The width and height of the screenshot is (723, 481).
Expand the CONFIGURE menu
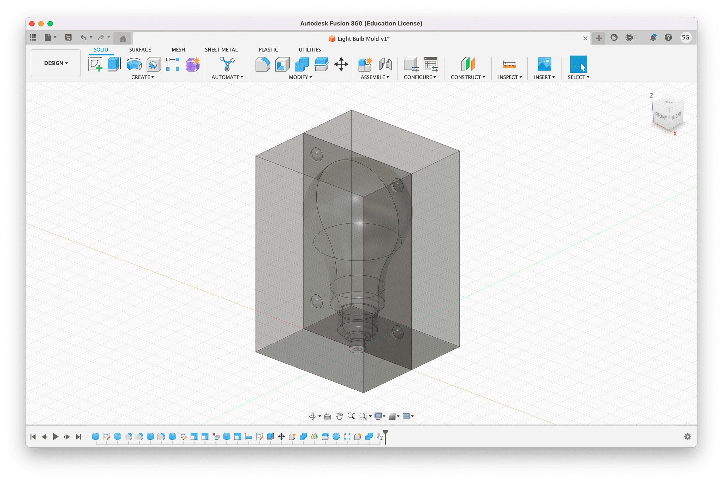coord(420,77)
